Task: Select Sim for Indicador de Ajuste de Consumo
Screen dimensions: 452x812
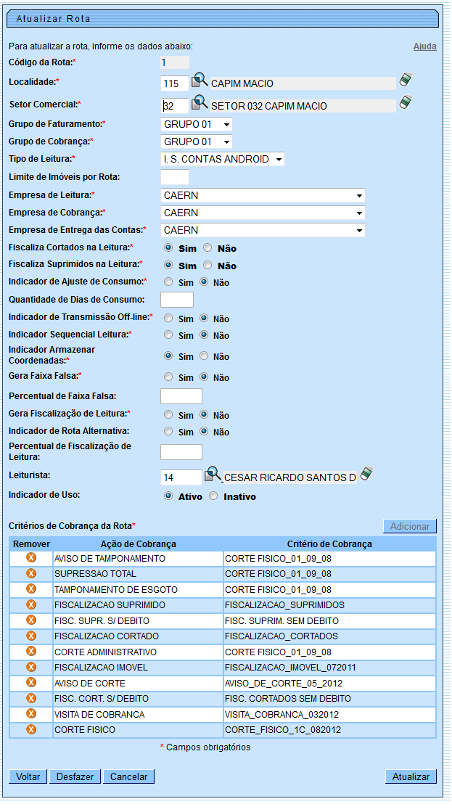Action: pos(168,282)
